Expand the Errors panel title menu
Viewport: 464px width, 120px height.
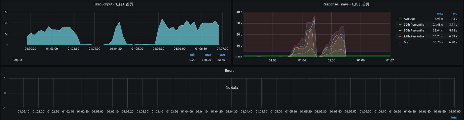[x=229, y=71]
